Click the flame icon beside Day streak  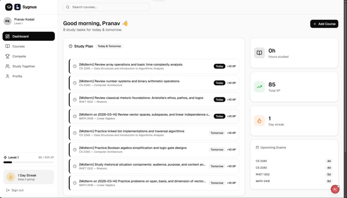[259, 121]
